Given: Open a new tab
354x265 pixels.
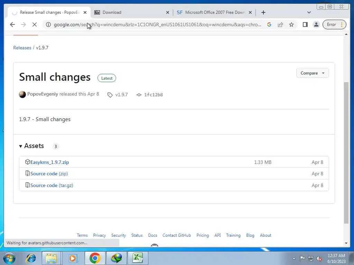Looking at the screenshot, I should coord(263,12).
